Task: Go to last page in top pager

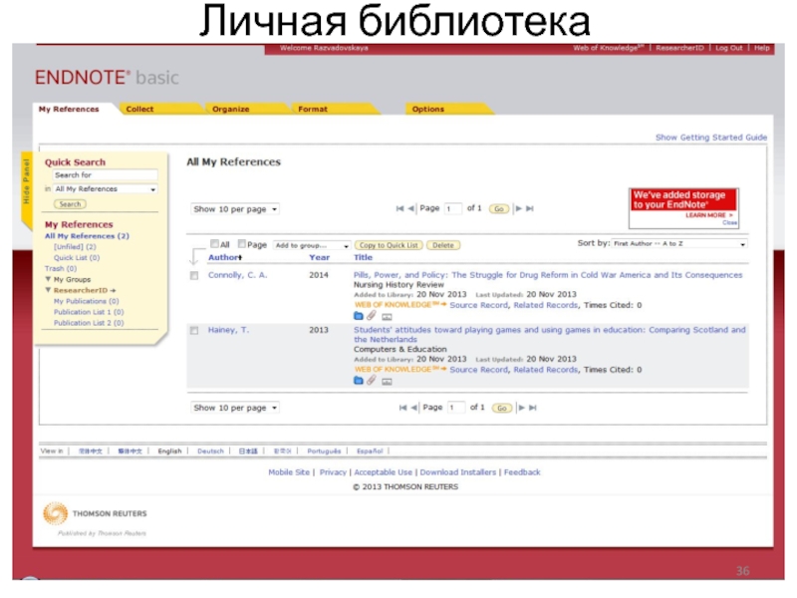Action: click(530, 208)
